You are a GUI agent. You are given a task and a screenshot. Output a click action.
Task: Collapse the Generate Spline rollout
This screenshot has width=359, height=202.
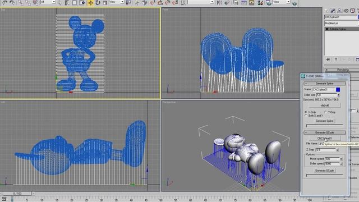pyautogui.click(x=324, y=84)
